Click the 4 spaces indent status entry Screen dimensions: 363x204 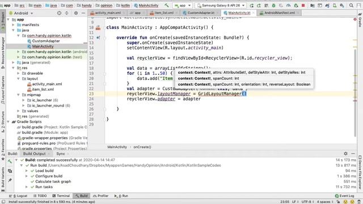click(x=325, y=202)
